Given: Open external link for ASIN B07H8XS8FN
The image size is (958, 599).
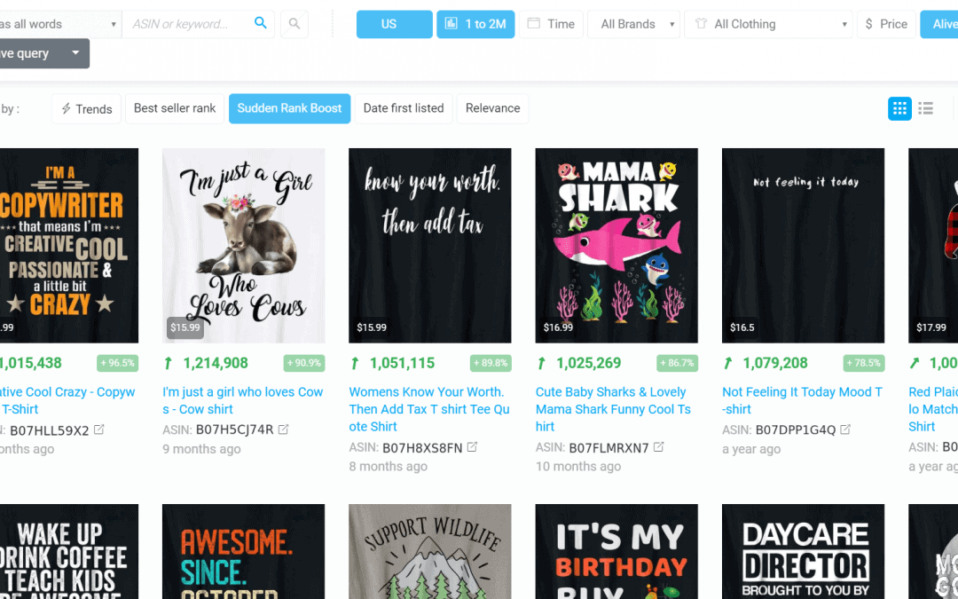Looking at the screenshot, I should tap(472, 446).
